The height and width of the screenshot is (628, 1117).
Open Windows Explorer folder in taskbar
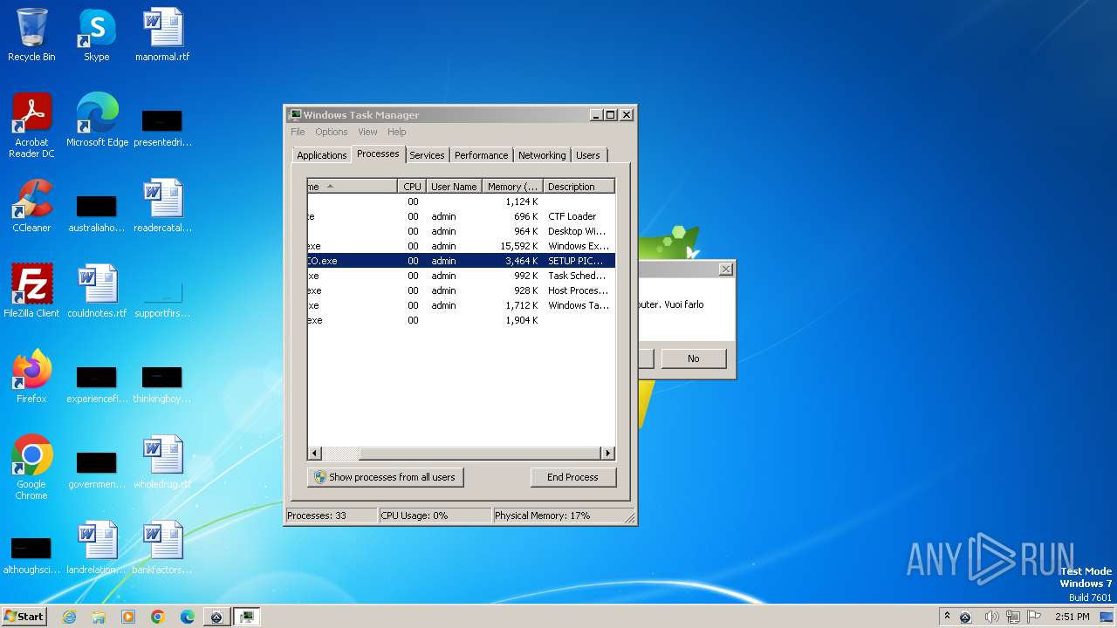pos(99,617)
